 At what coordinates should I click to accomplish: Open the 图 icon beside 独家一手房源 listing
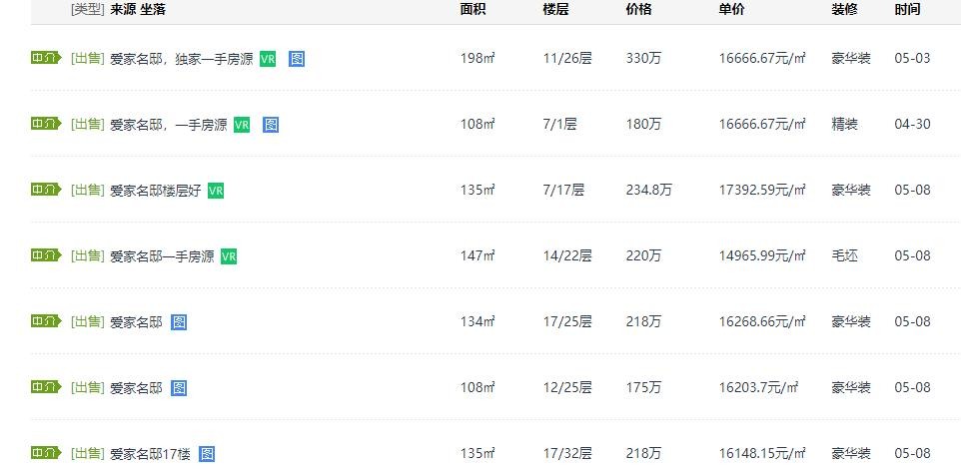tap(297, 59)
